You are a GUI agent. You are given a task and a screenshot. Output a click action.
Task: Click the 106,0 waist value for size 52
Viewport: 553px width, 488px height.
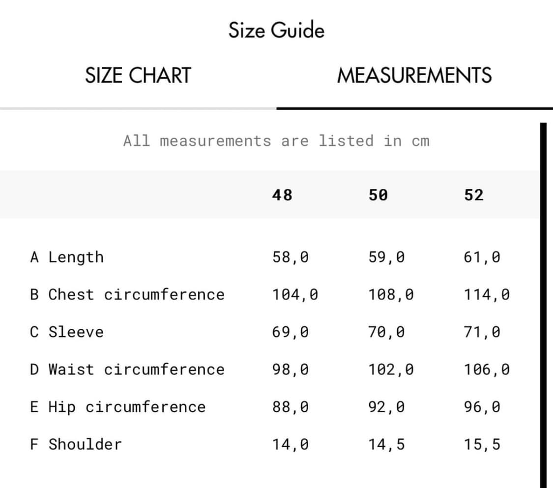coord(487,369)
